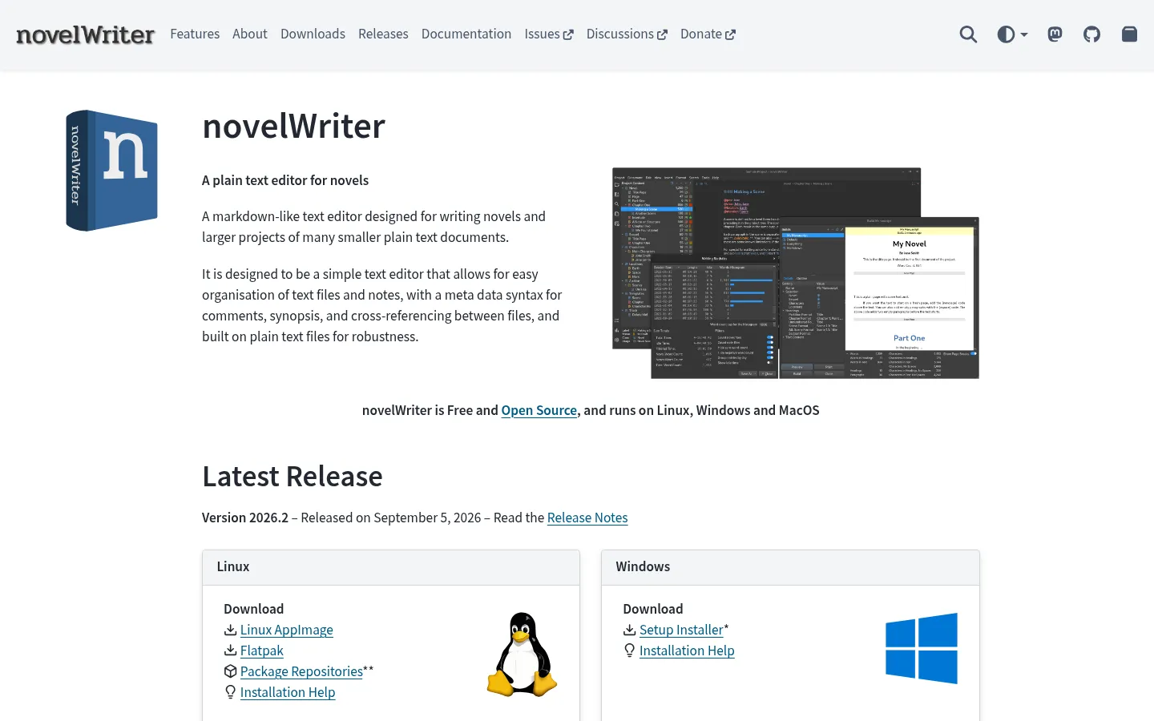Open the Documentation page
Screen dimensions: 1154x721
point(466,34)
